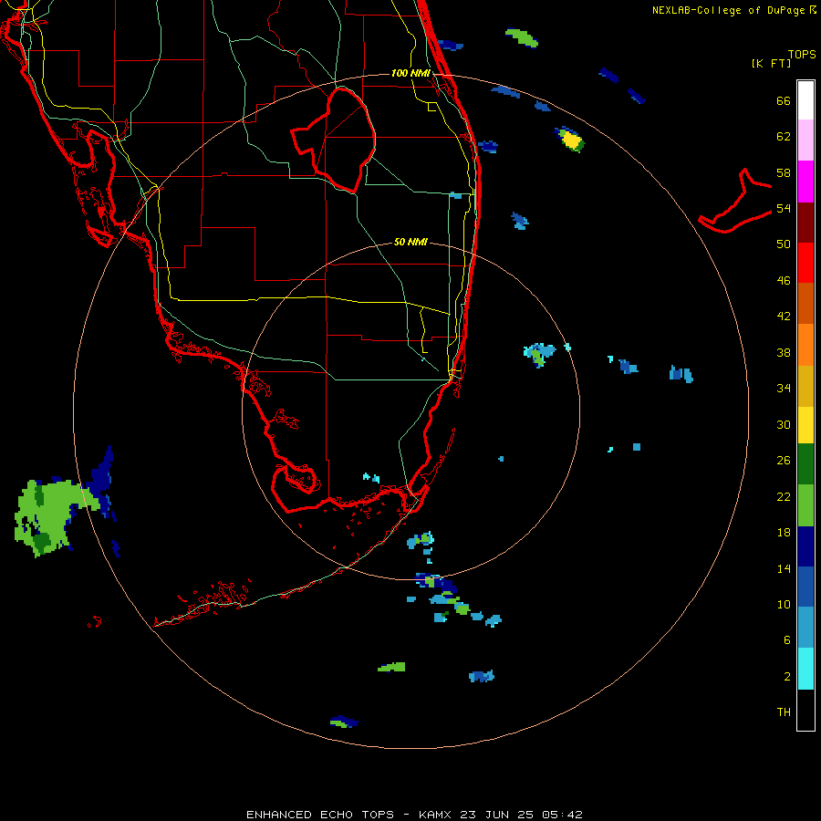Image resolution: width=821 pixels, height=821 pixels.
Task: Click the 62 value on the scale
Action: tap(784, 136)
